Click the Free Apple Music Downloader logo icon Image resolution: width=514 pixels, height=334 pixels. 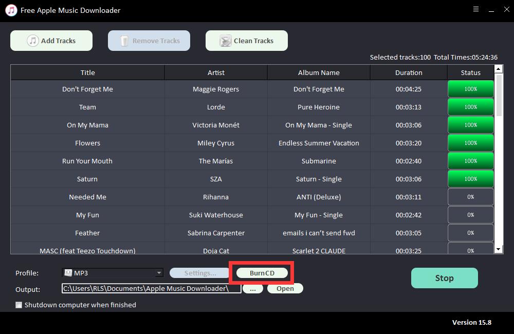[x=11, y=10]
